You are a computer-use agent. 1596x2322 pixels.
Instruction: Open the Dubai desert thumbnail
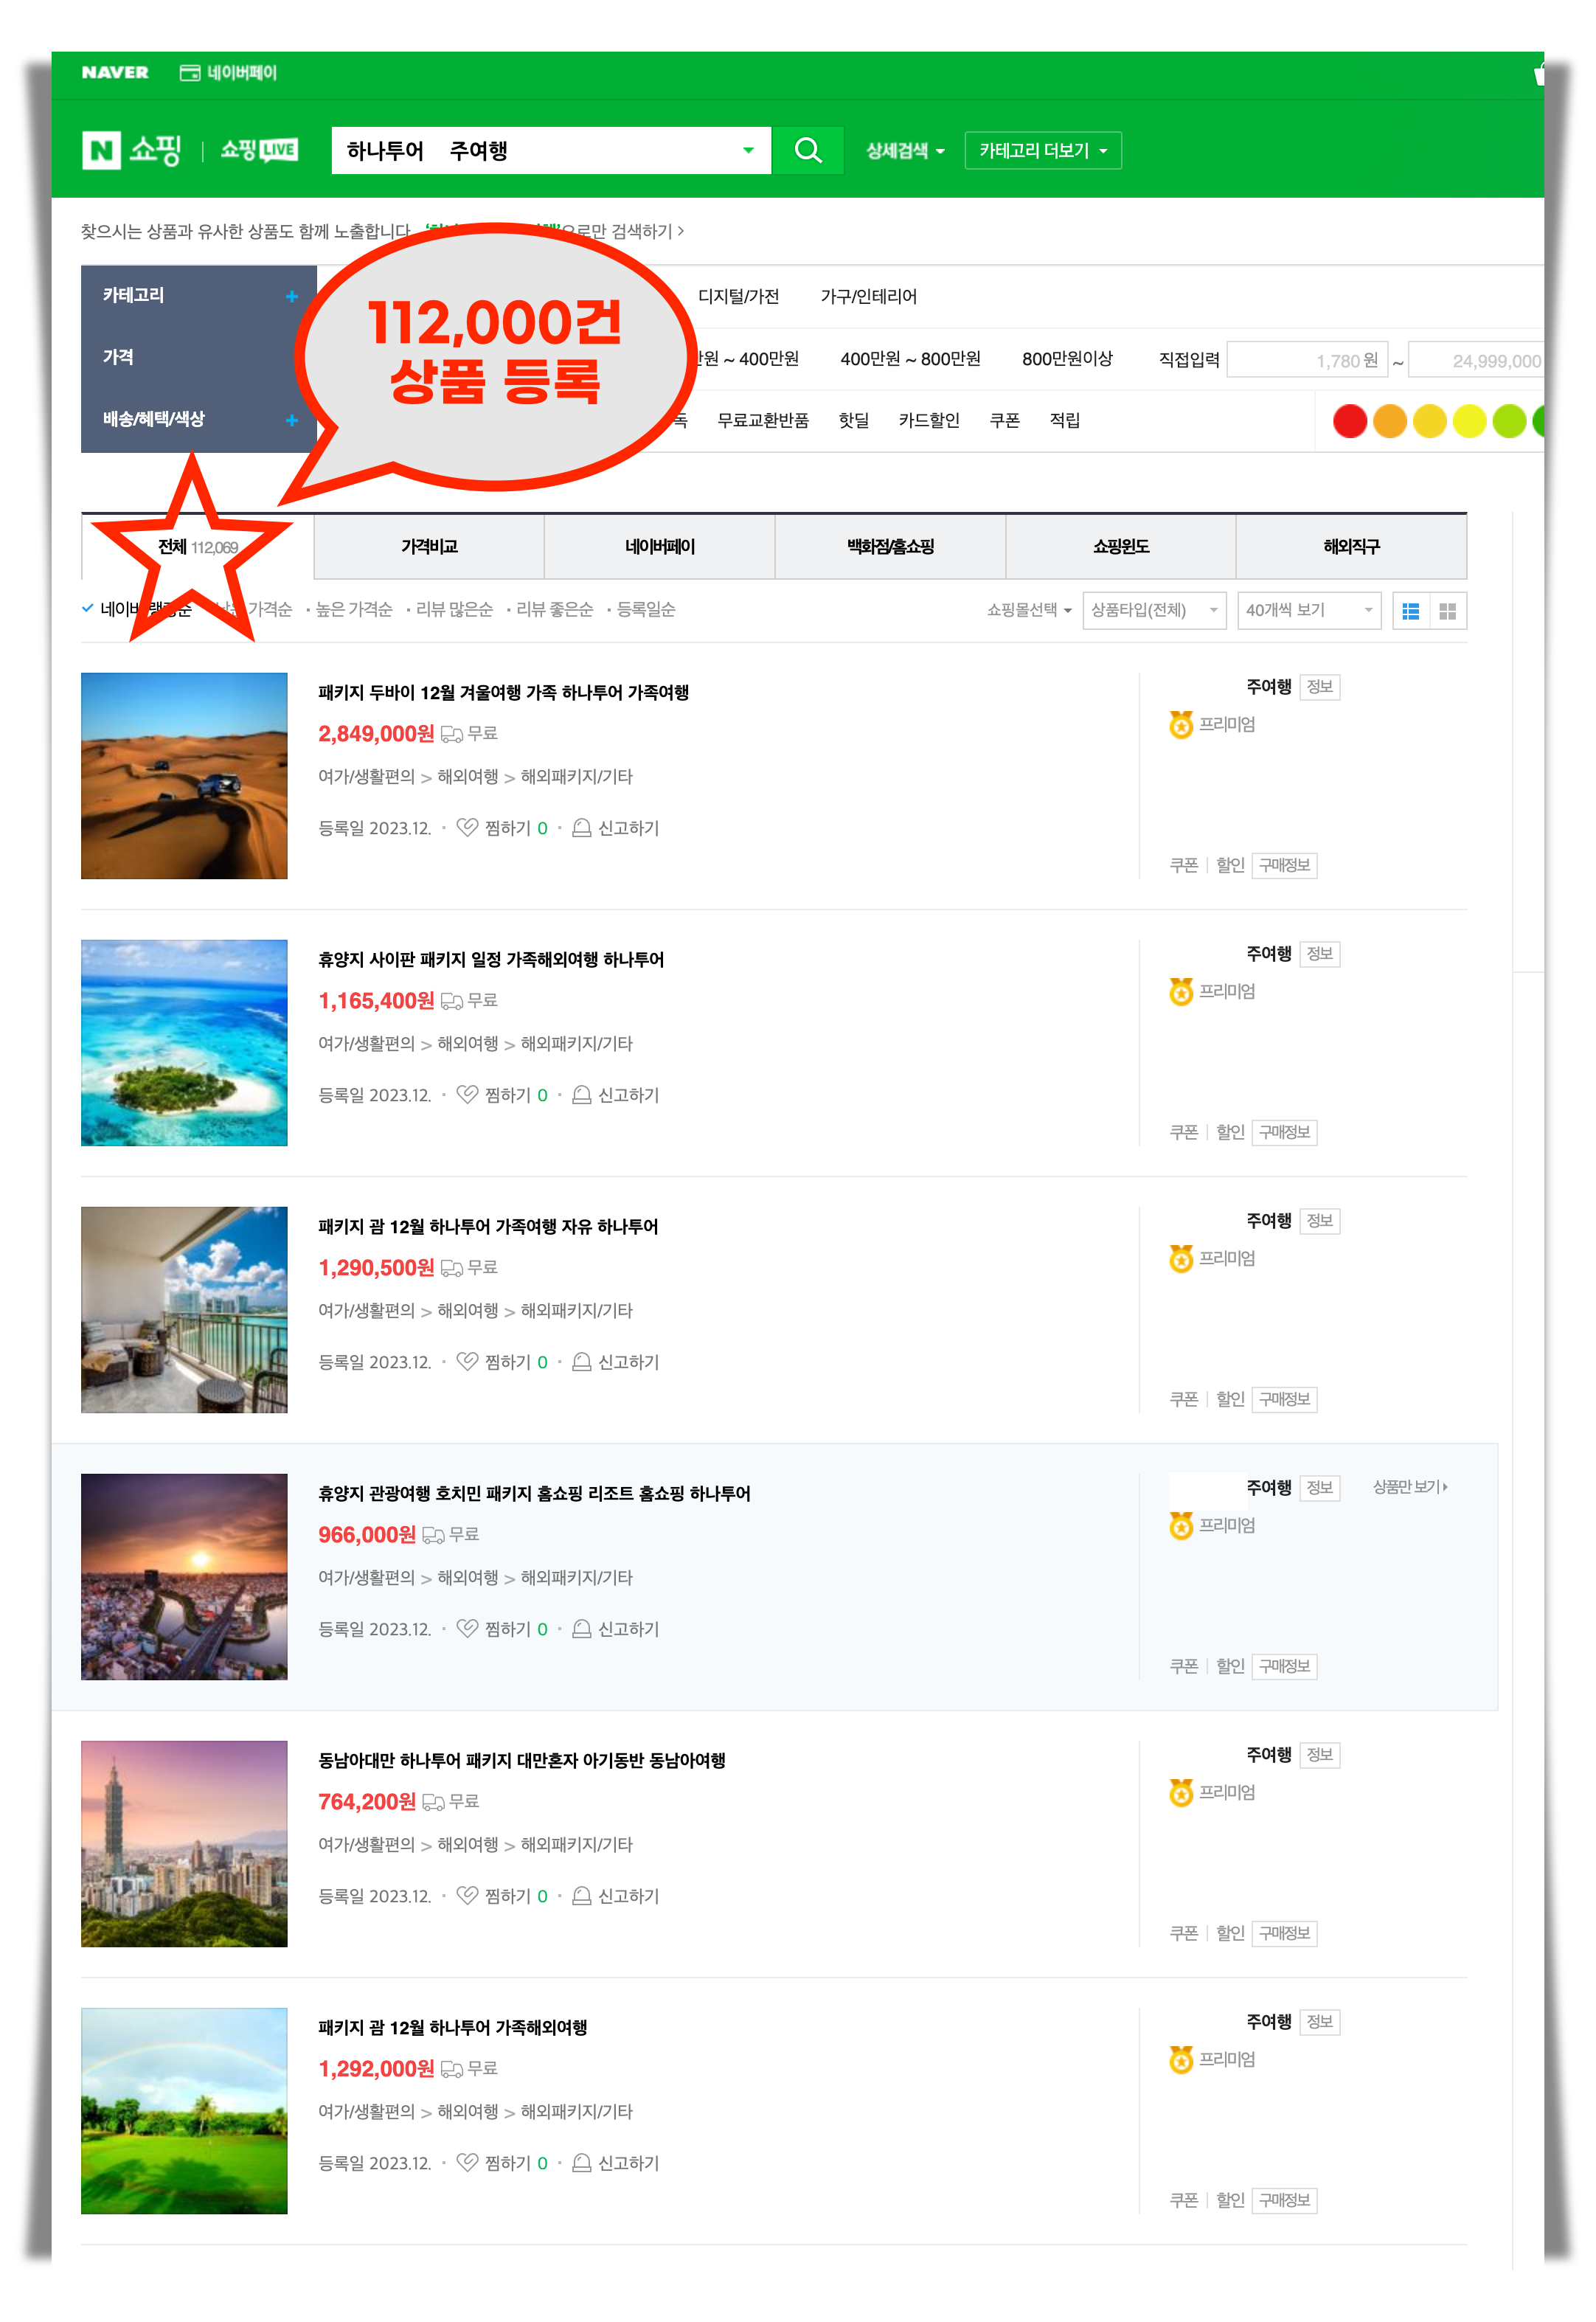coord(184,776)
